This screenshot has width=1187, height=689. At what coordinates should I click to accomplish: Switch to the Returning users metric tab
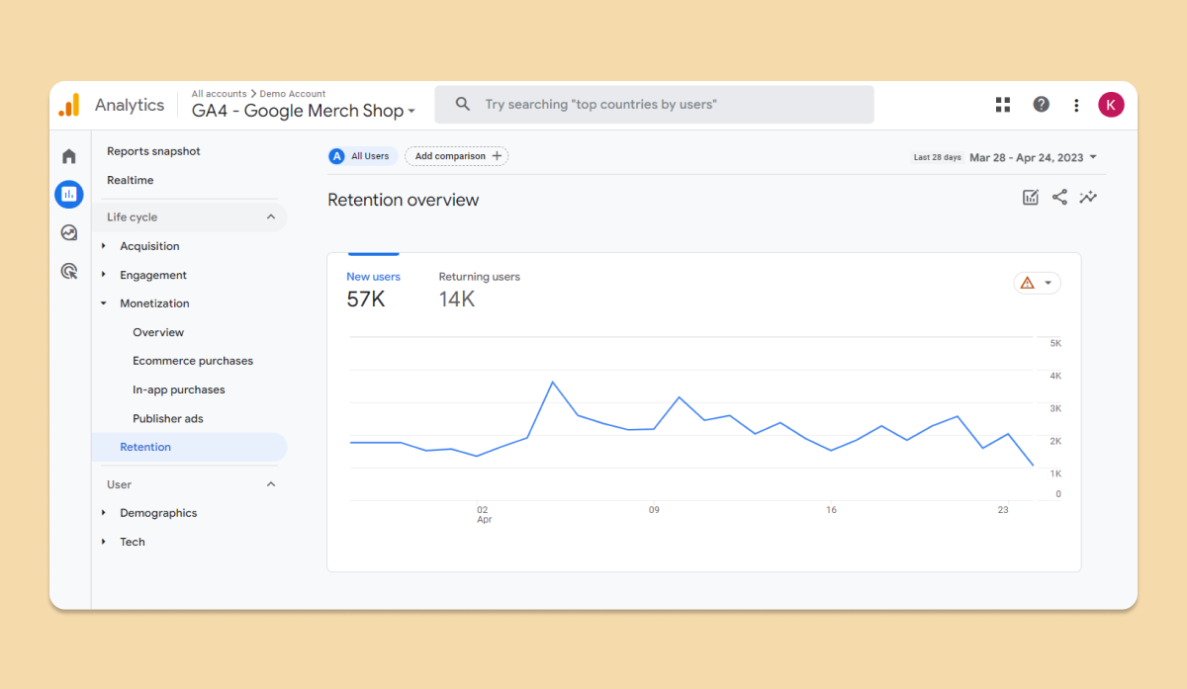479,290
